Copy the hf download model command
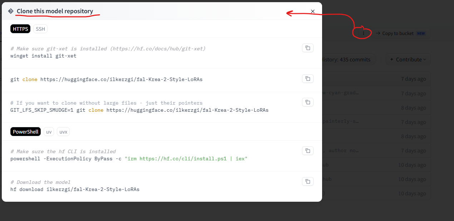This screenshot has width=454, height=221. [307, 181]
